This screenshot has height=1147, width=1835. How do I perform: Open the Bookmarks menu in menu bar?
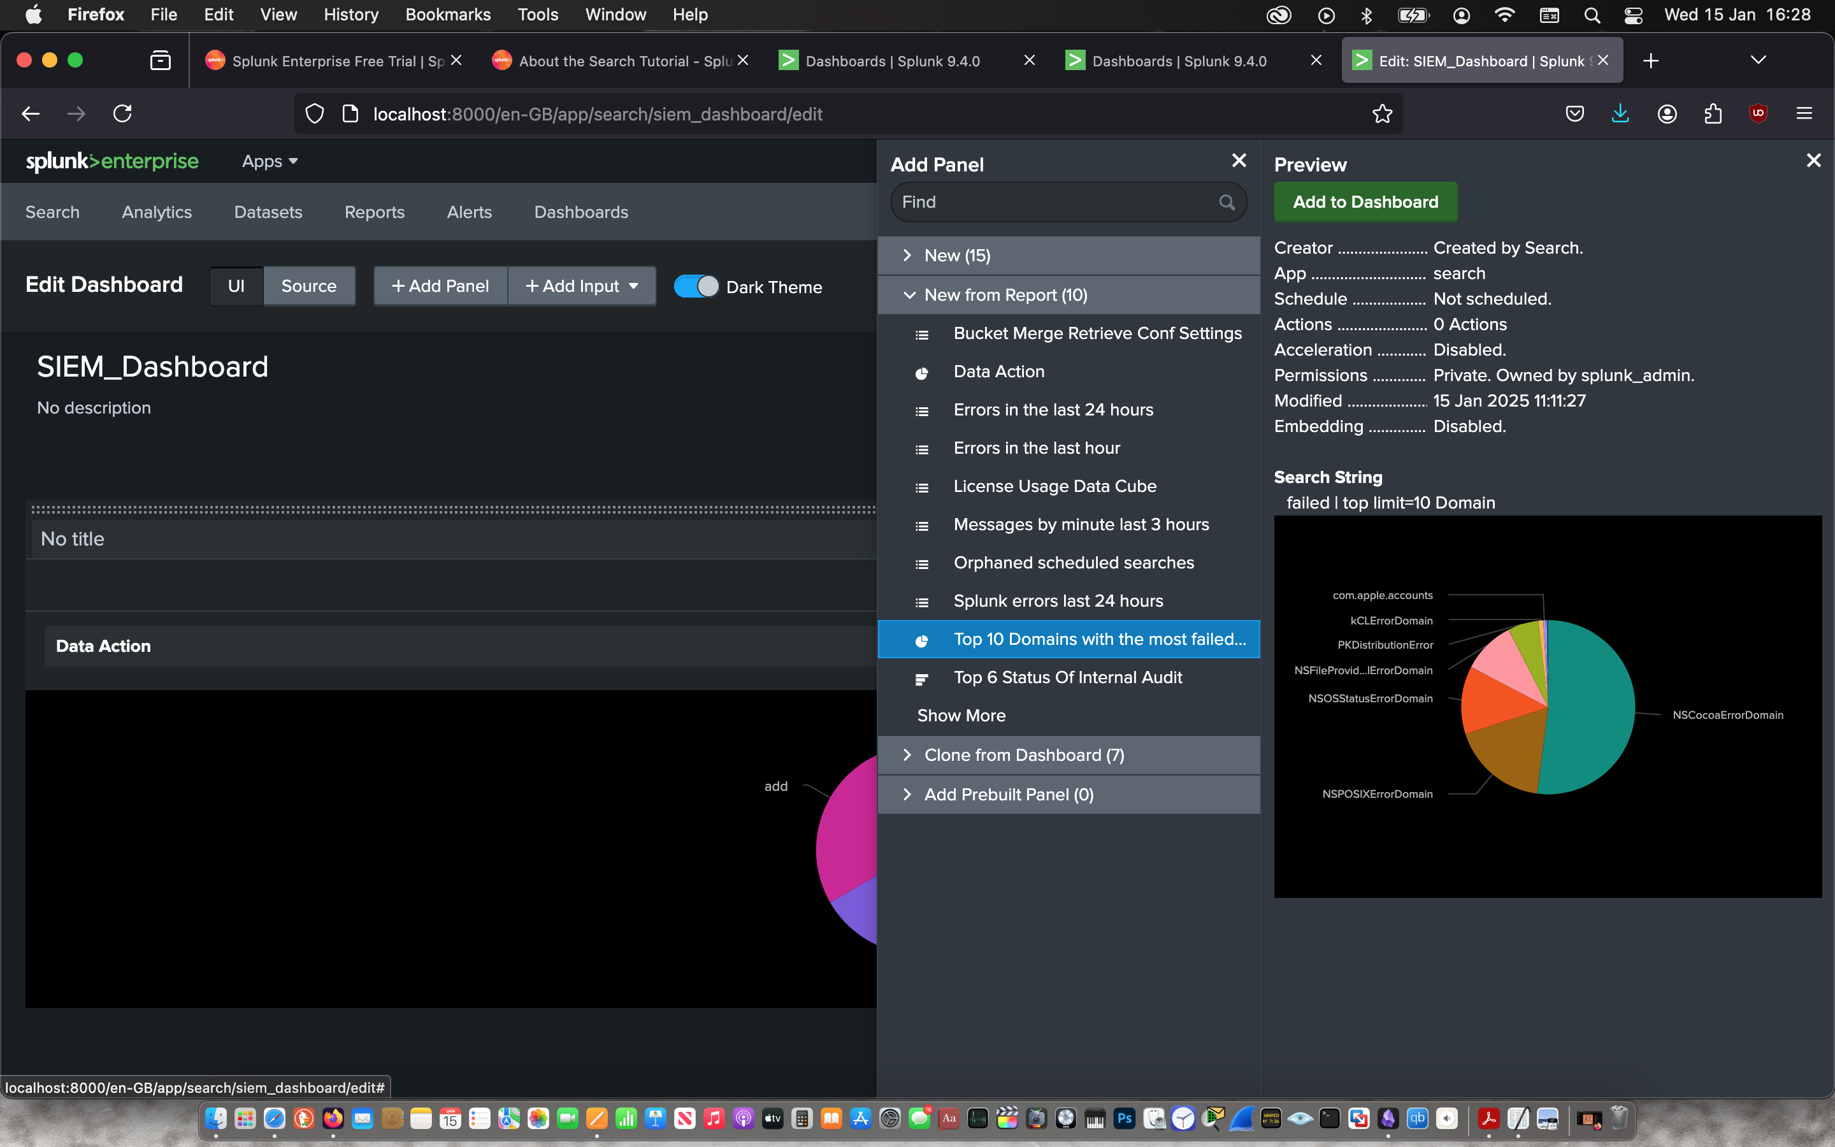coord(447,15)
